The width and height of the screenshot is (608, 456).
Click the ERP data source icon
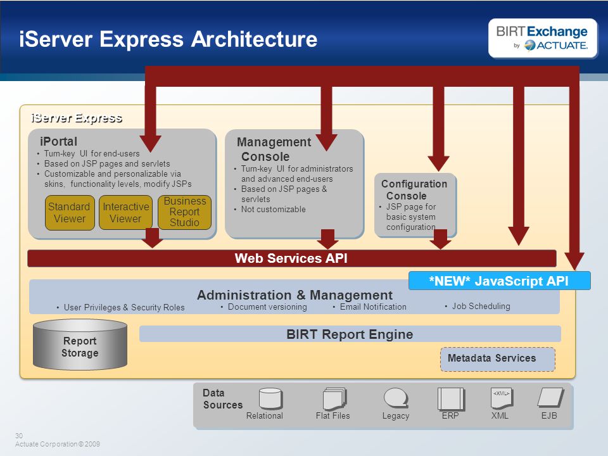[451, 398]
